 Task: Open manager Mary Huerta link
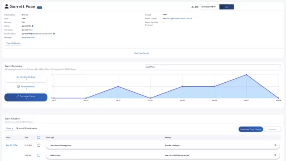(27, 38)
